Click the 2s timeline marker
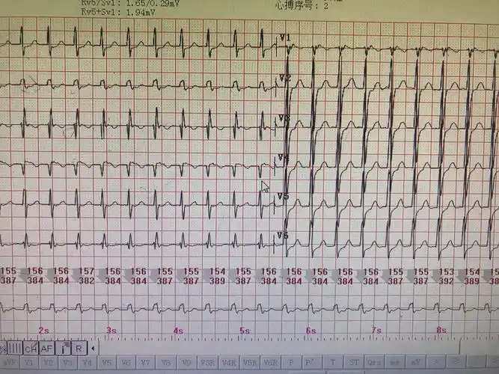The image size is (499, 374). 44,330
